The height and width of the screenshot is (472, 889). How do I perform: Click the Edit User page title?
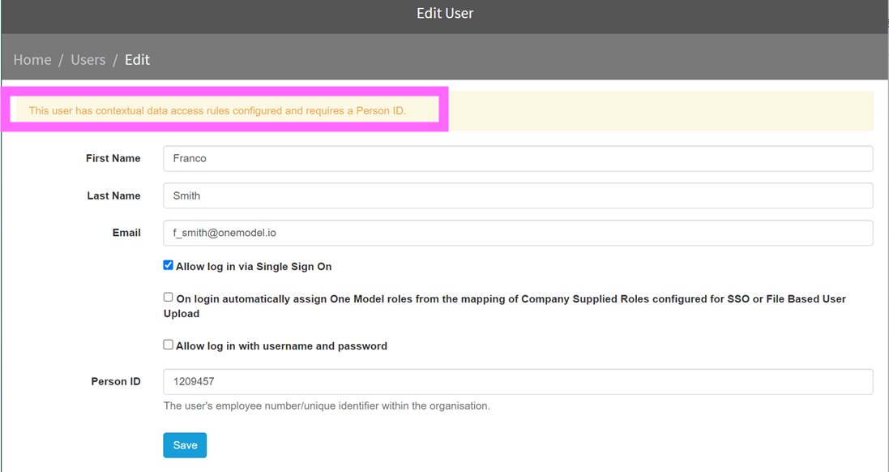444,13
